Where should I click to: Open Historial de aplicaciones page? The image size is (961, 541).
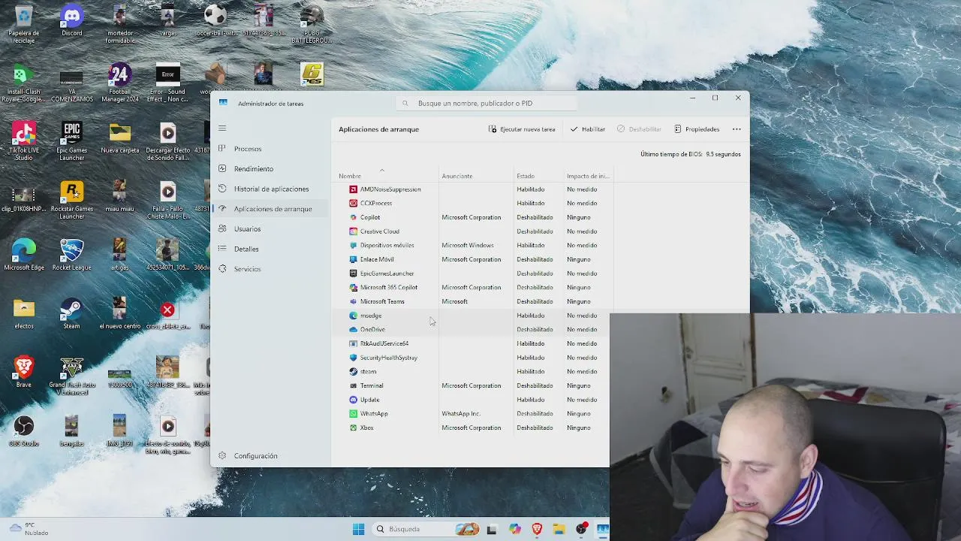point(270,189)
